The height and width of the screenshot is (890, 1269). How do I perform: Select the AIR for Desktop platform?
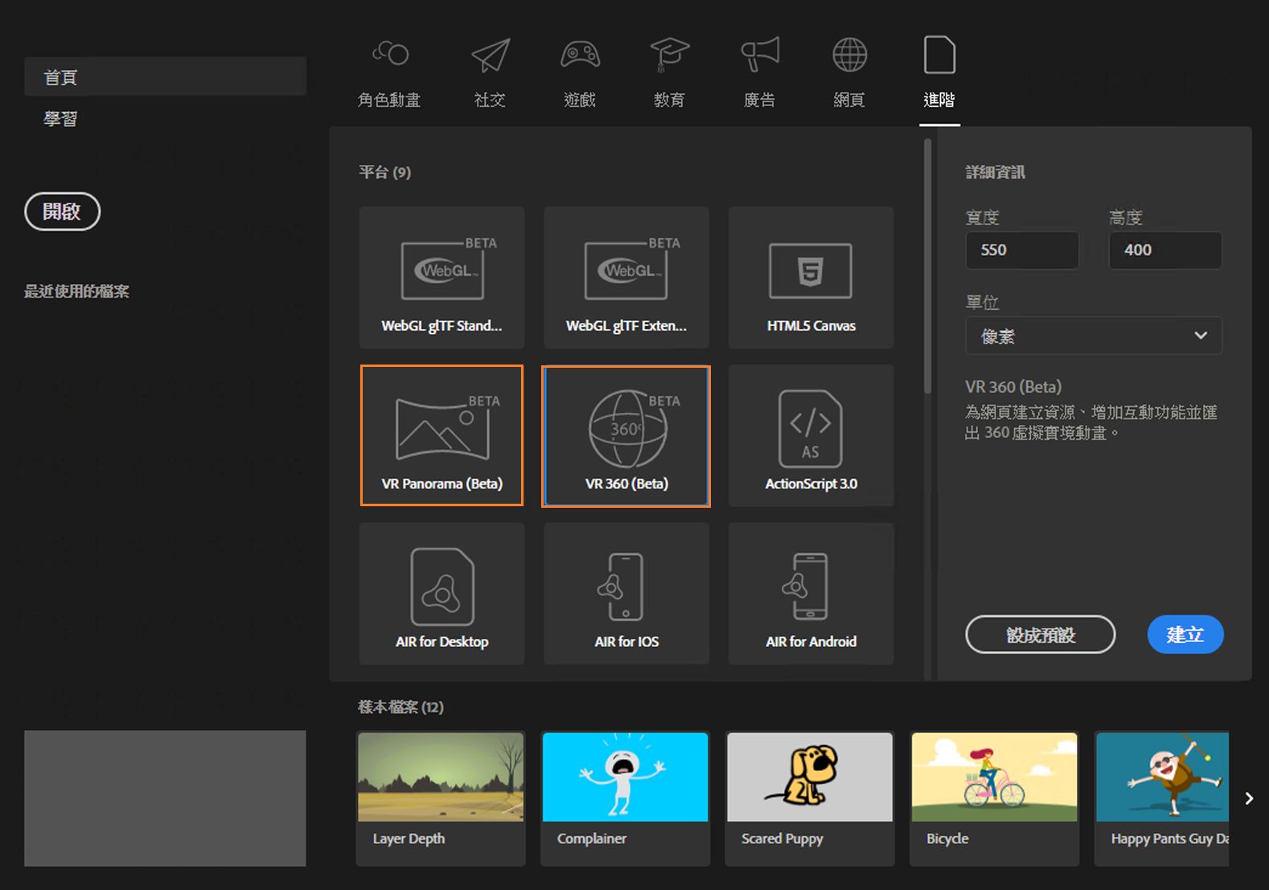click(x=441, y=593)
